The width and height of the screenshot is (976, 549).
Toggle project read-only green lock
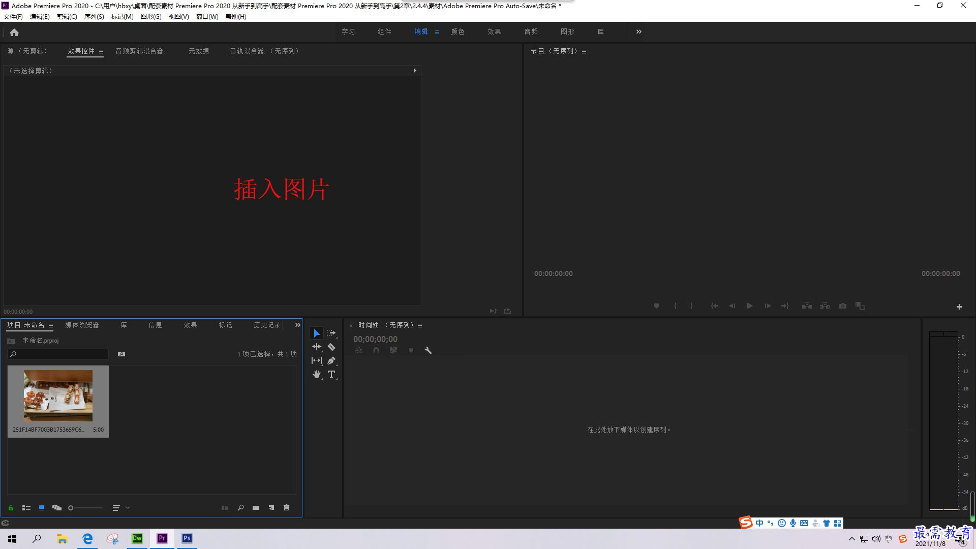coord(11,507)
